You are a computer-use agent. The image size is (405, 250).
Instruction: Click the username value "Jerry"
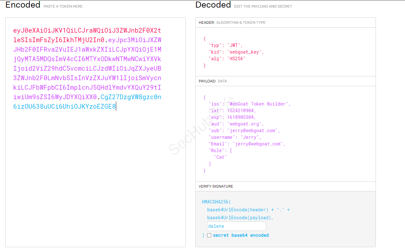click(x=251, y=137)
